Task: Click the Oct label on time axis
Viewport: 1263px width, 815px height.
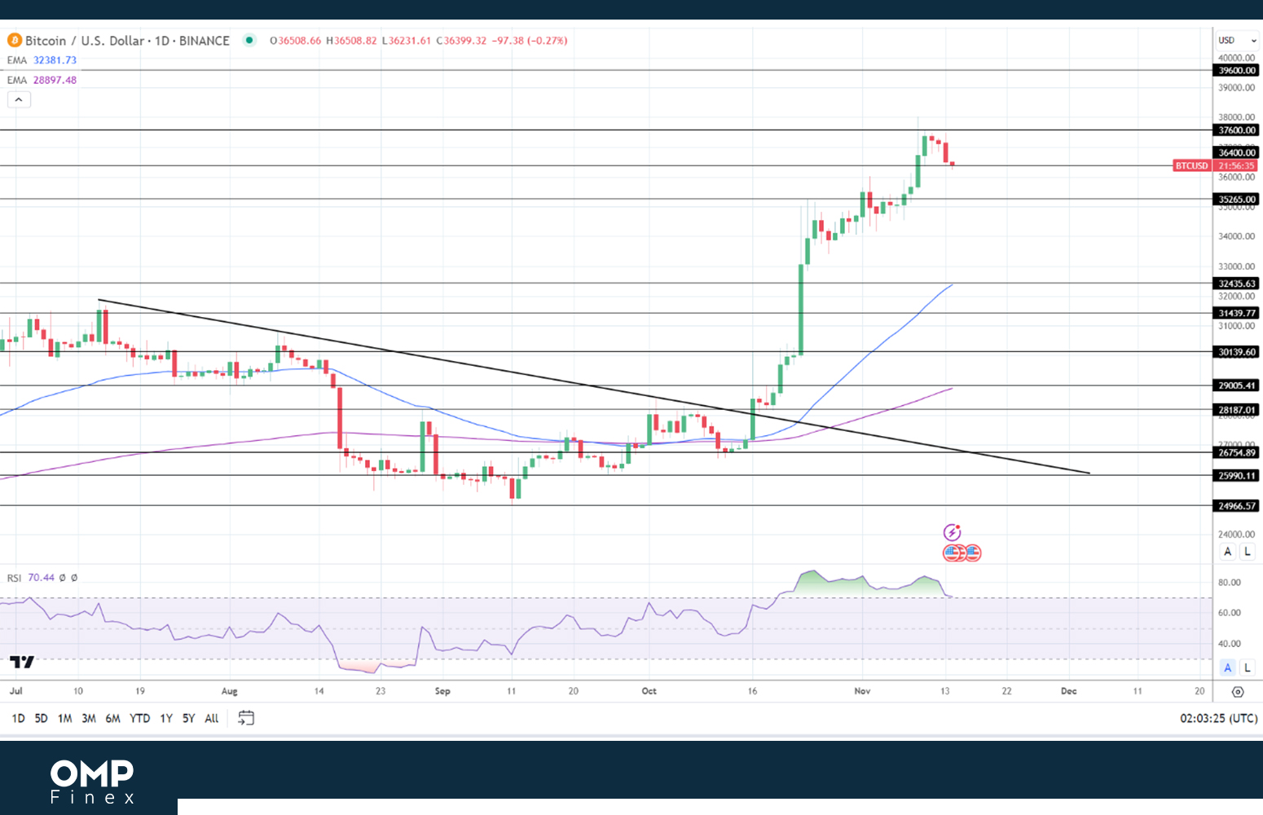Action: (649, 691)
